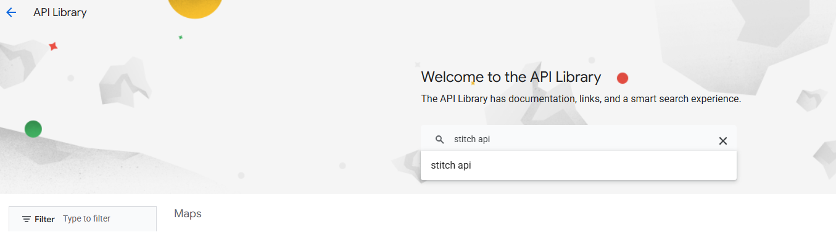Screen dimensions: 836x232
Task: Clear the search with the X icon
Action: pos(723,141)
